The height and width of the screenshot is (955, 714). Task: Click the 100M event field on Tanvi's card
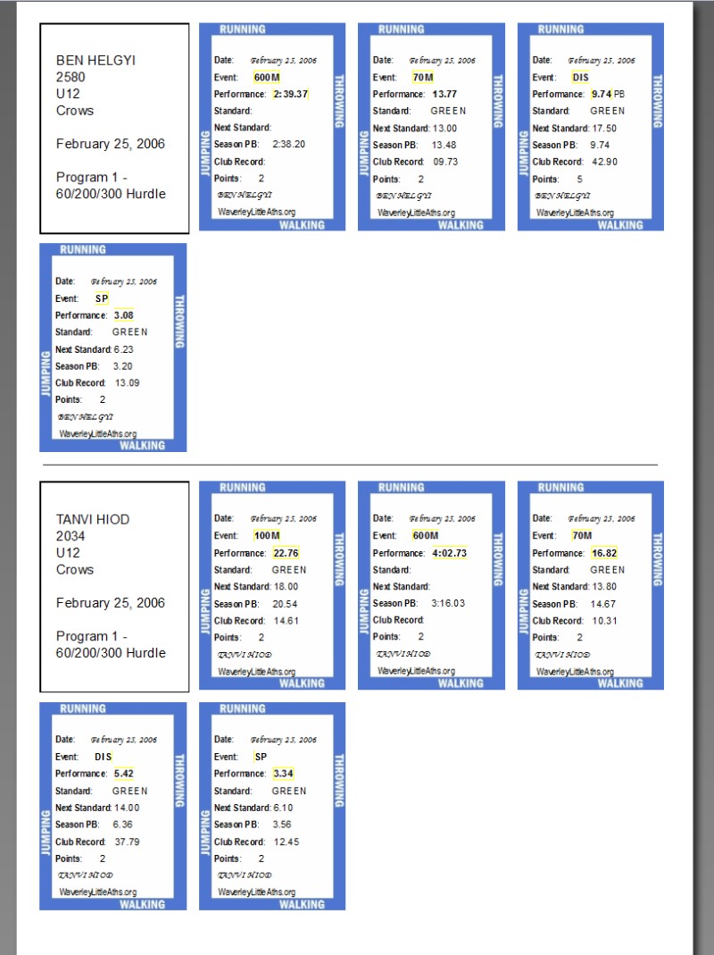(267, 536)
